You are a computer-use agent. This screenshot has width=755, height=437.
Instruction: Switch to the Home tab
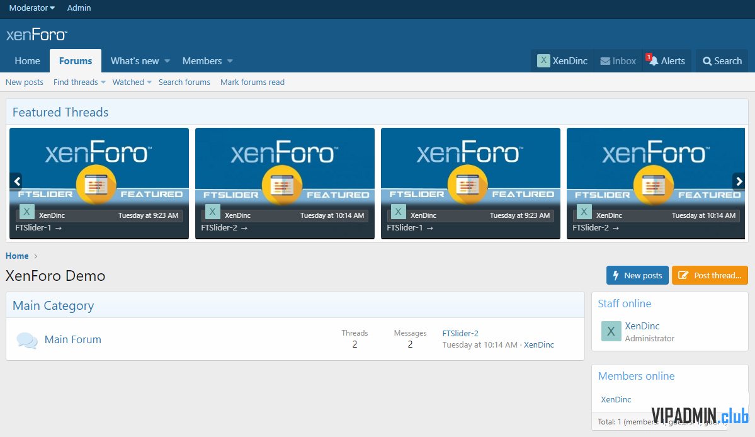27,61
